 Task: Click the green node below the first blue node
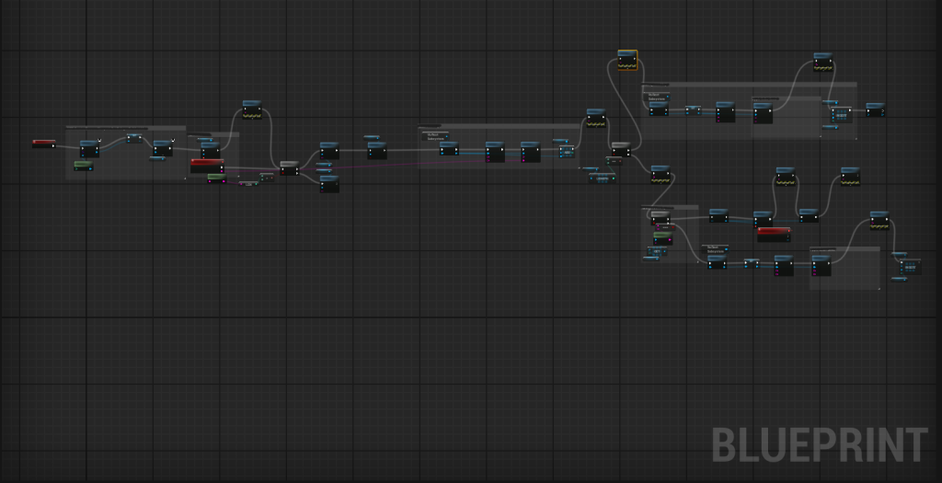pos(83,166)
